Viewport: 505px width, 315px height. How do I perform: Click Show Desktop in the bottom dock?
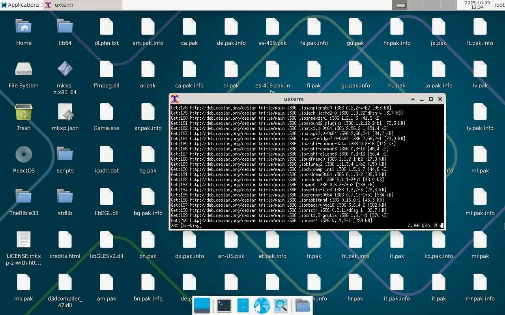pyautogui.click(x=202, y=306)
